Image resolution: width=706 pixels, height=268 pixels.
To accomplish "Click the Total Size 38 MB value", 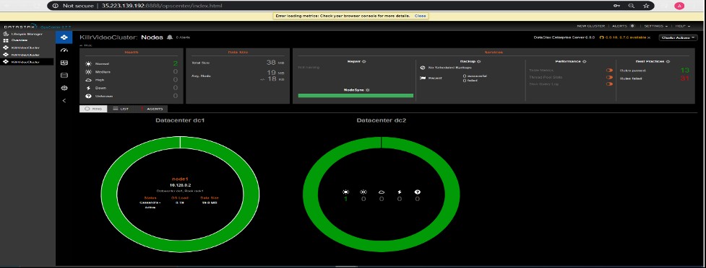I will 275,63.
